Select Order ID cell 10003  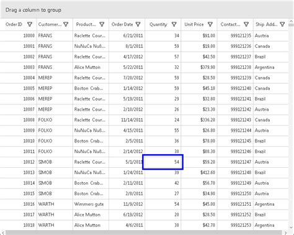point(18,67)
